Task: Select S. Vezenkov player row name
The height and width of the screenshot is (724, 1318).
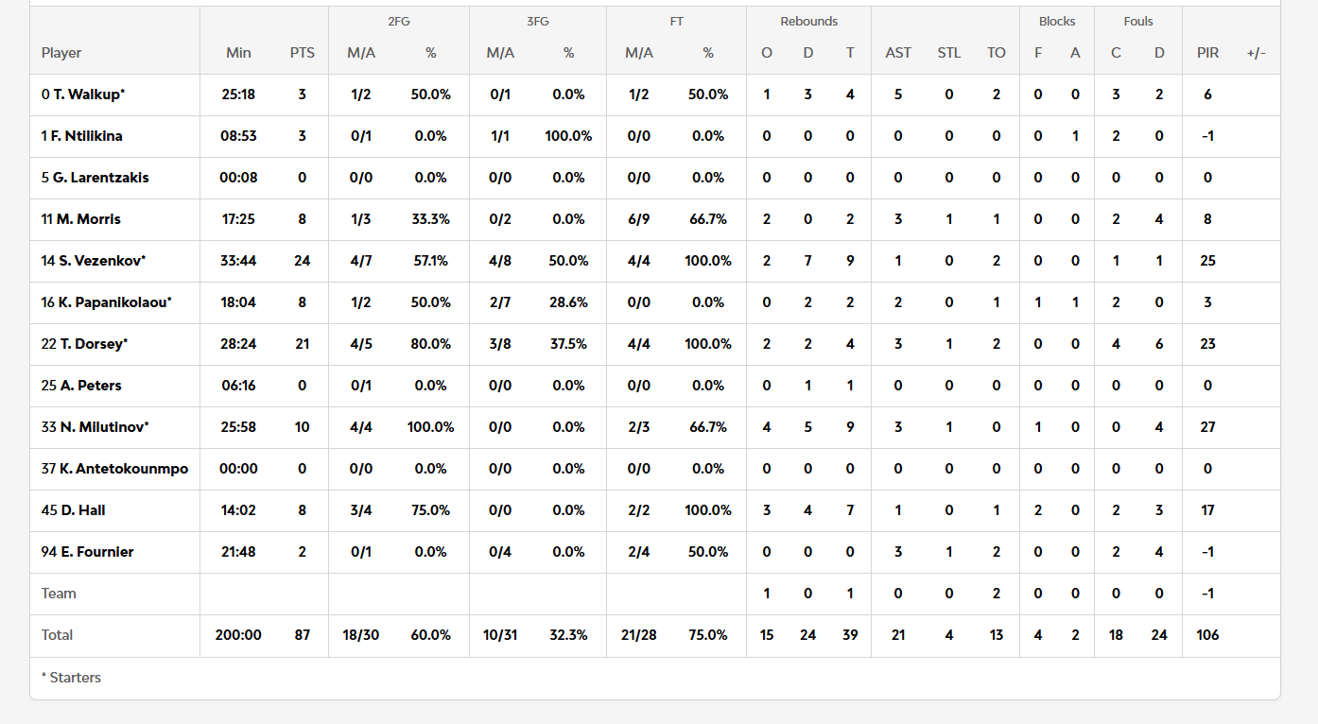Action: pos(93,261)
